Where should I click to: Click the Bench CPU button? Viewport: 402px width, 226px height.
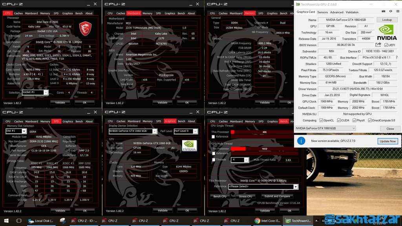(220, 196)
